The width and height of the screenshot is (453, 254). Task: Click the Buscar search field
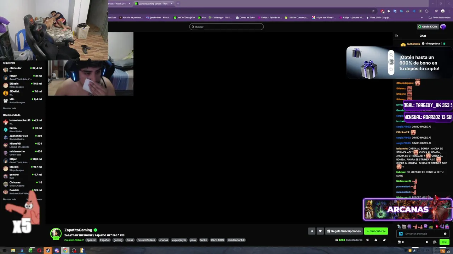(x=226, y=26)
